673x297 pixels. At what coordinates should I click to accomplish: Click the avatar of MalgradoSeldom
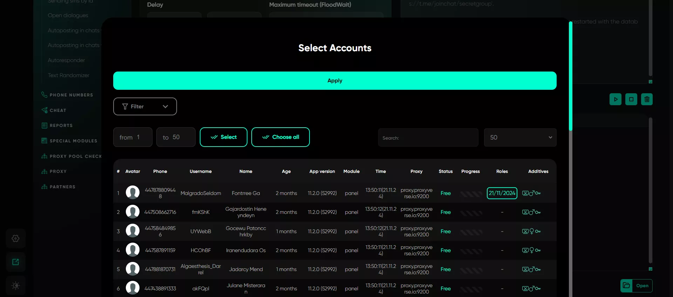[132, 193]
